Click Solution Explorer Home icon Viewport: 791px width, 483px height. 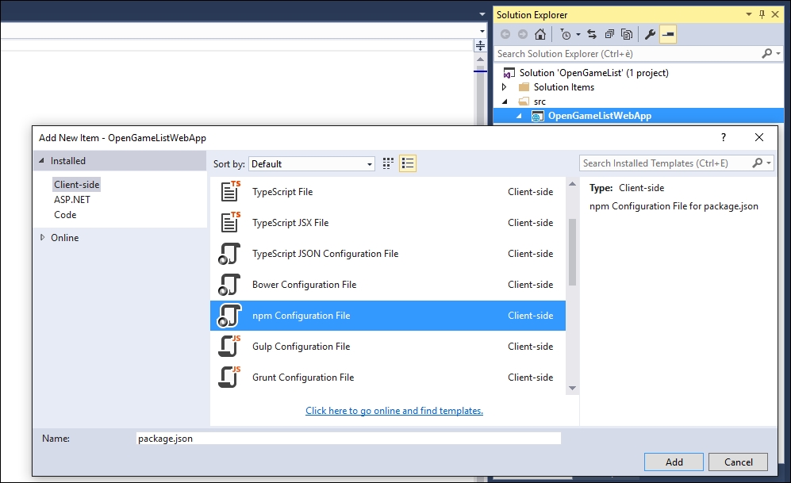point(539,34)
